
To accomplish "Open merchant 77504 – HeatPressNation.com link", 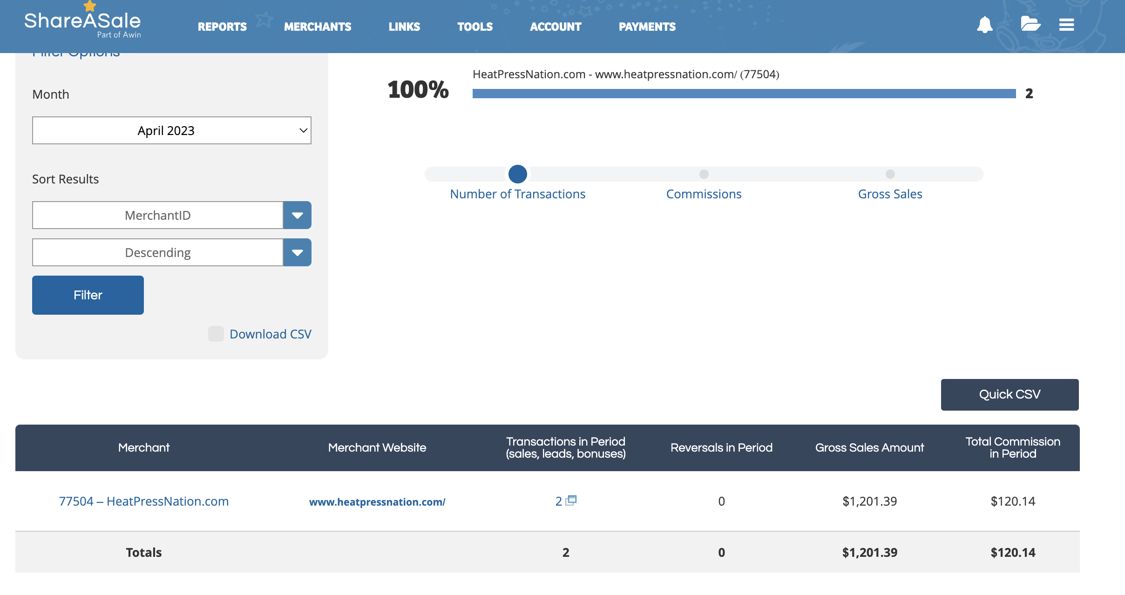I will pos(144,501).
